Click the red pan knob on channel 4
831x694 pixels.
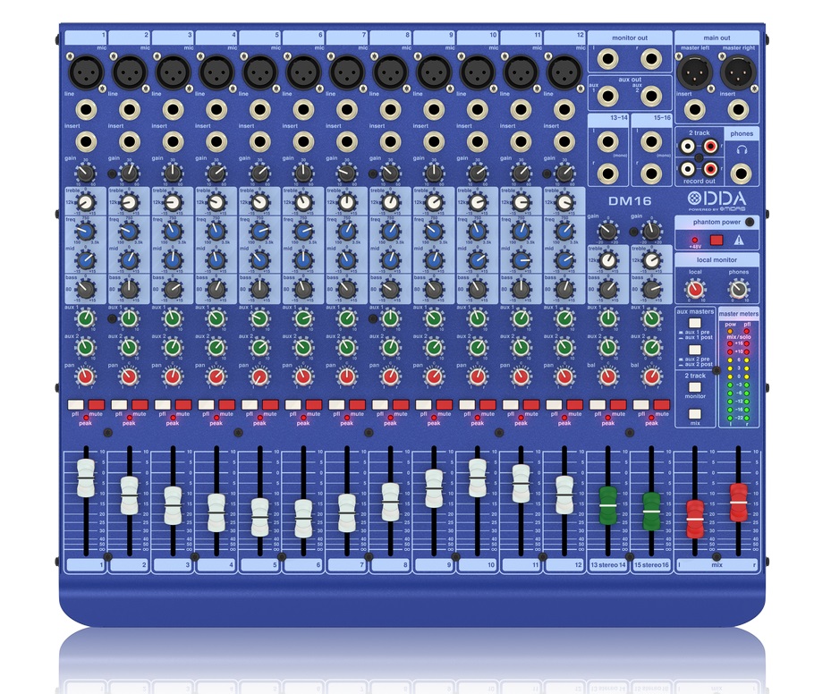[x=216, y=377]
